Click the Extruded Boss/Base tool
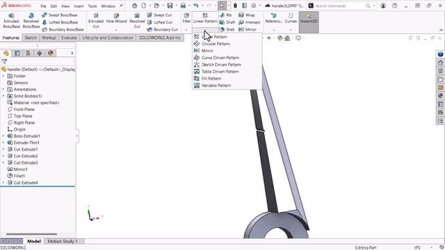Image resolution: width=445 pixels, height=250 pixels. (11, 21)
